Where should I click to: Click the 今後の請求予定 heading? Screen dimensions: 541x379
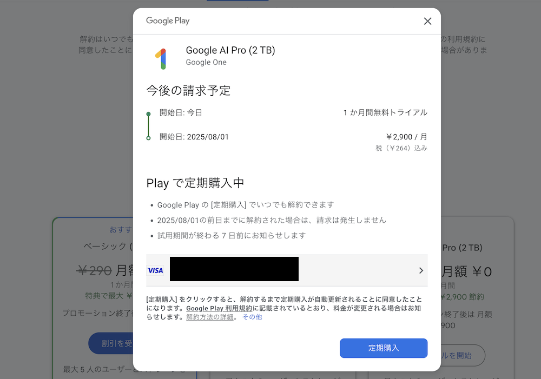point(188,91)
